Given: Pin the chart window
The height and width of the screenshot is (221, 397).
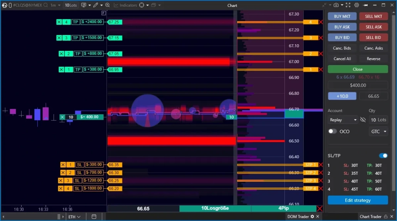Looking at the screenshot, I should coord(365,5).
